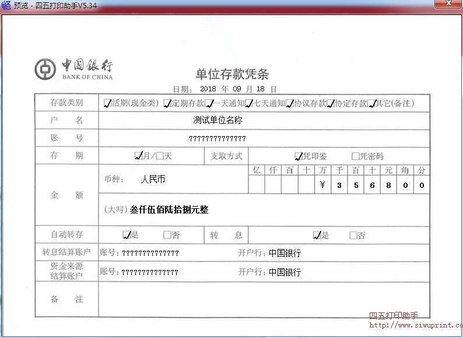
Task: Toggle the 其它(备注) checkbox
Action: (372, 104)
